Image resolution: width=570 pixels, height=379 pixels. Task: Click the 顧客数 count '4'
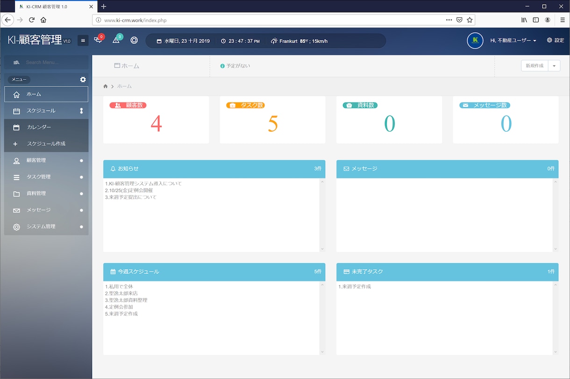click(x=156, y=124)
